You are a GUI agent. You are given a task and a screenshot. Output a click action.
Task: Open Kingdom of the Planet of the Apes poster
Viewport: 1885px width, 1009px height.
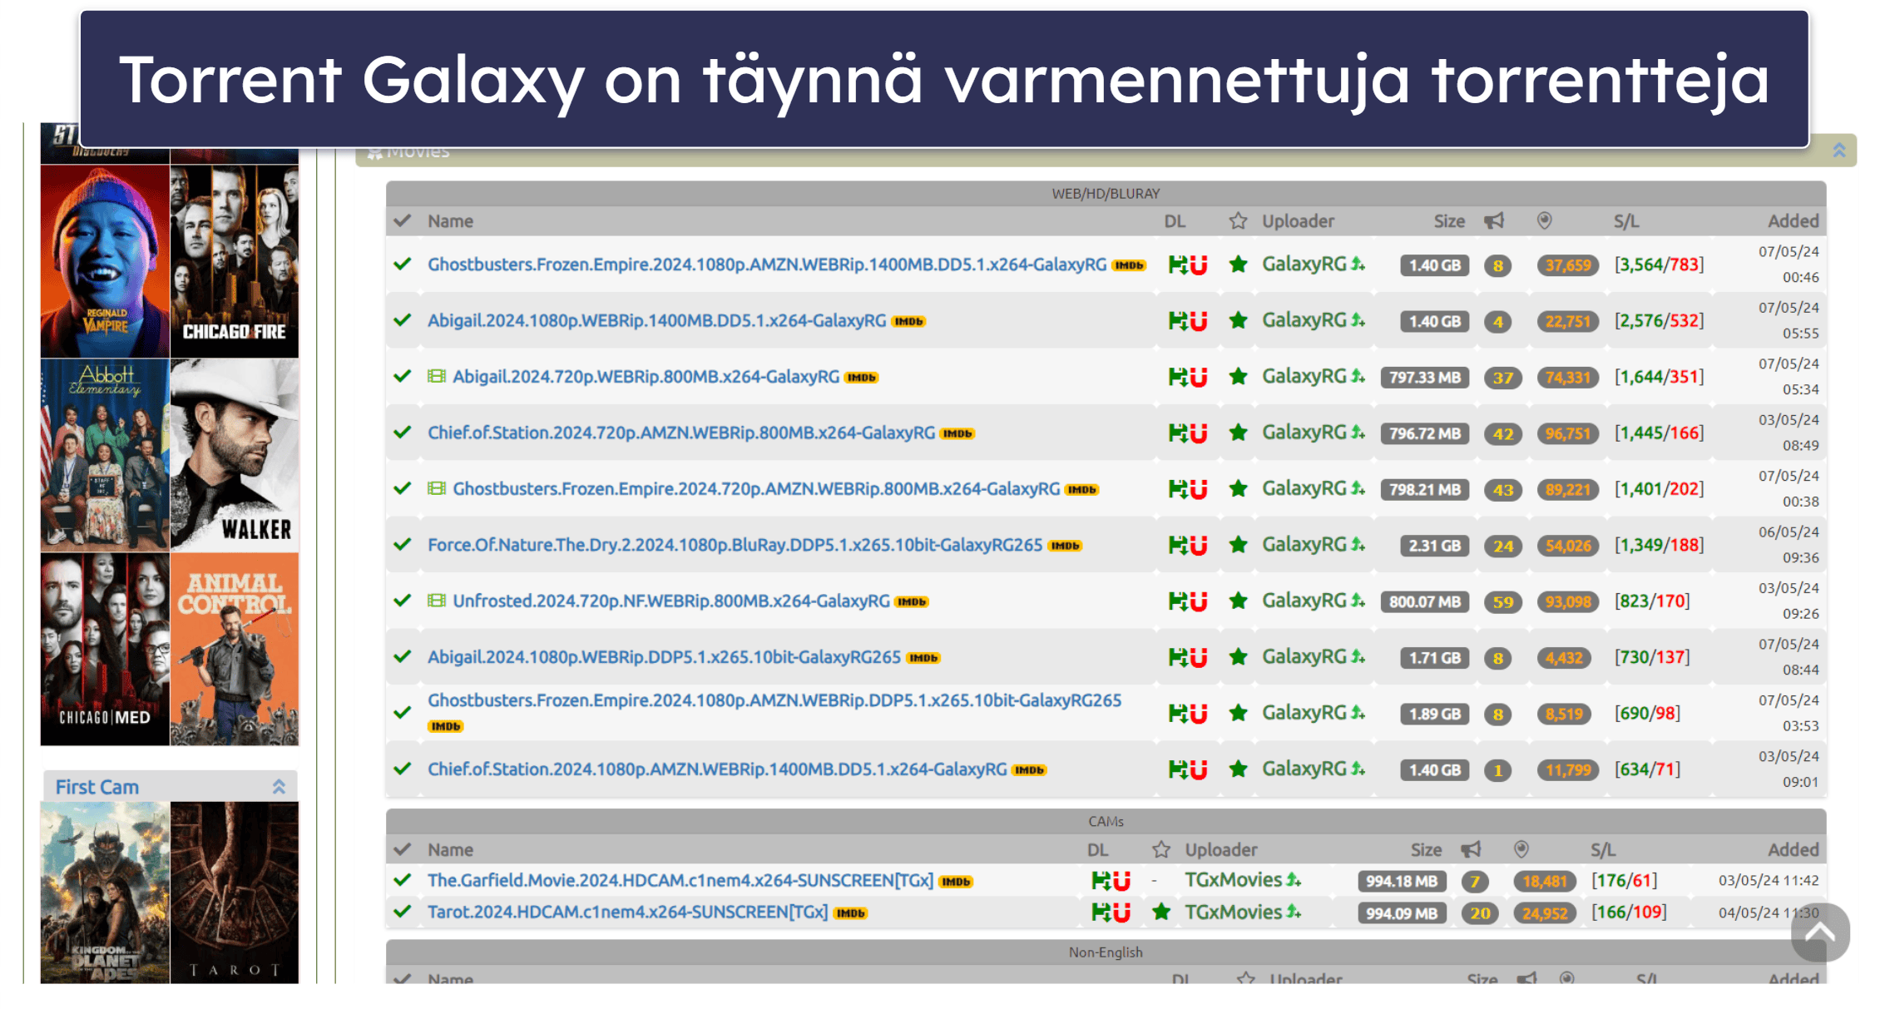(x=105, y=893)
